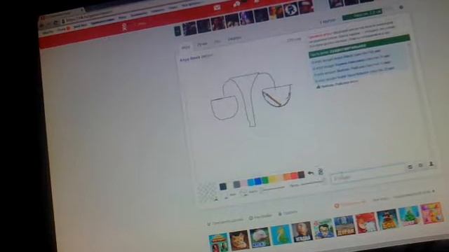Select the gray color swatch
This screenshot has height=252, width=449.
pyautogui.click(x=236, y=184)
